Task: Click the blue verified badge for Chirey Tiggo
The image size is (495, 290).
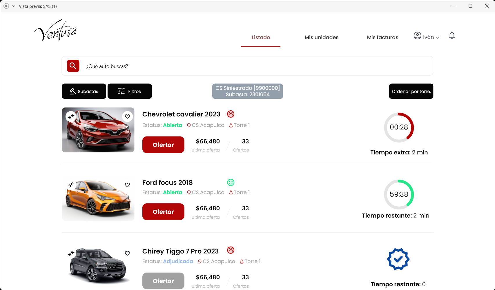Action: click(x=398, y=259)
